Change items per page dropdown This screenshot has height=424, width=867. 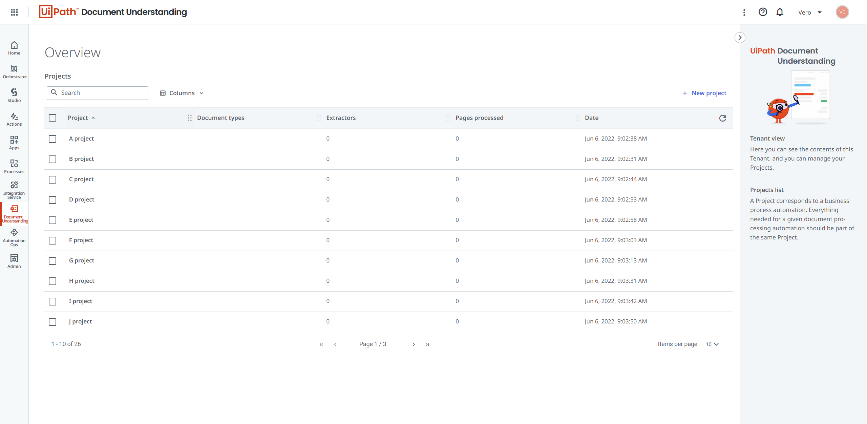(x=712, y=344)
